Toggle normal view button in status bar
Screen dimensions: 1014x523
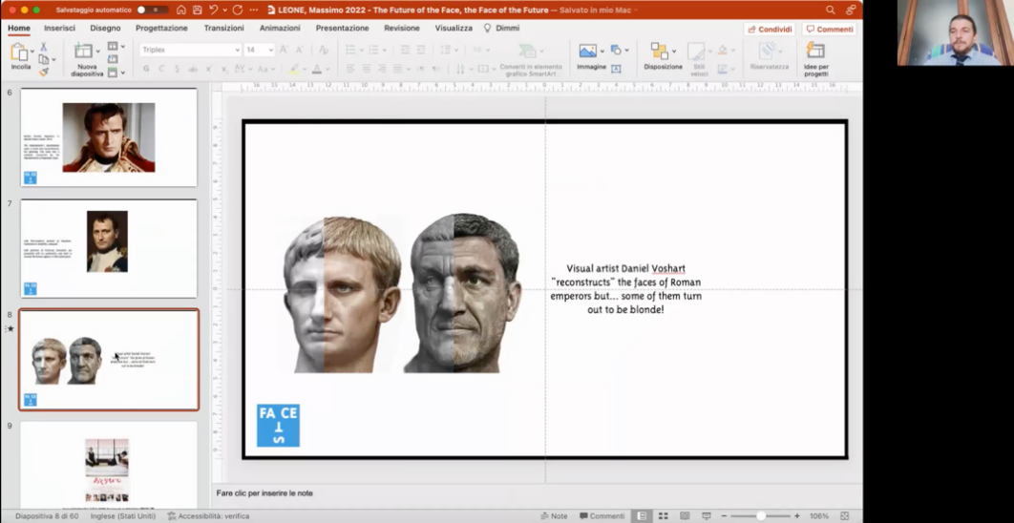click(642, 516)
